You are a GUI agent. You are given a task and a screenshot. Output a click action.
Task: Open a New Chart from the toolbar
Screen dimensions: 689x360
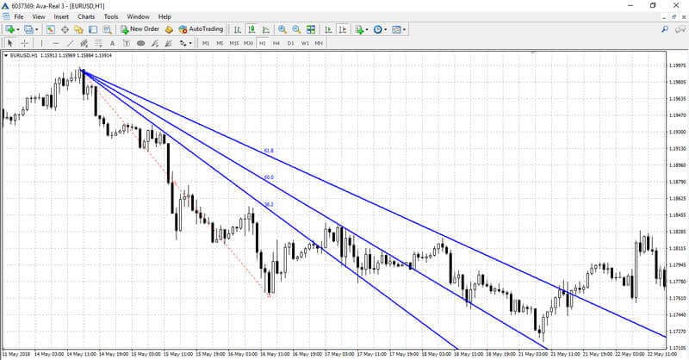click(9, 29)
